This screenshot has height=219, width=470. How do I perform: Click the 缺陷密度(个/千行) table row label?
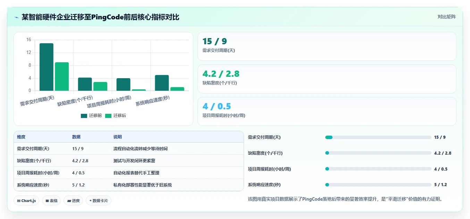(x=34, y=161)
